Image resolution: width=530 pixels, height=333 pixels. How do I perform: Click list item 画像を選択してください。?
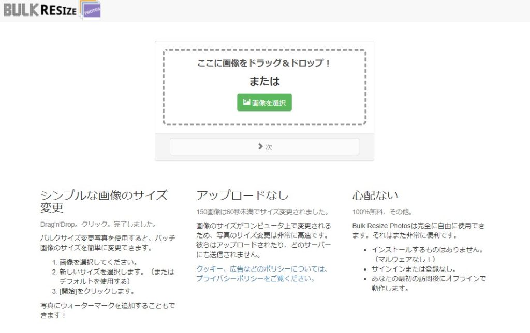click(x=99, y=262)
